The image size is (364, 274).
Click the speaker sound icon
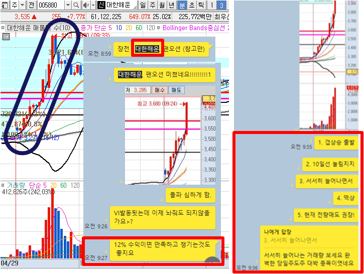[86, 5]
